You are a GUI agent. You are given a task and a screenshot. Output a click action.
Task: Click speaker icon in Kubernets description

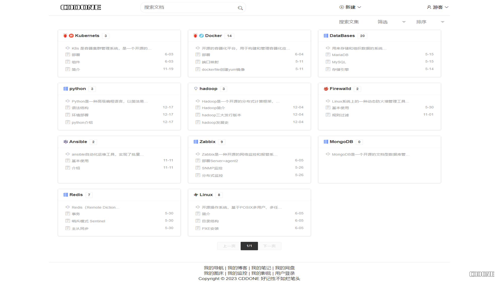coord(68,48)
